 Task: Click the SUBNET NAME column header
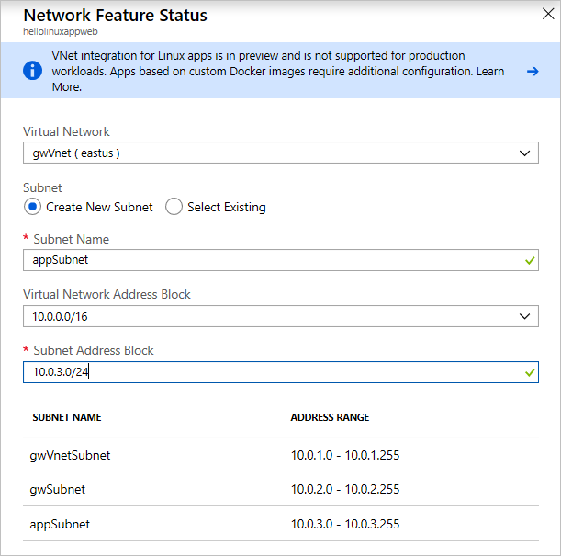pos(67,417)
